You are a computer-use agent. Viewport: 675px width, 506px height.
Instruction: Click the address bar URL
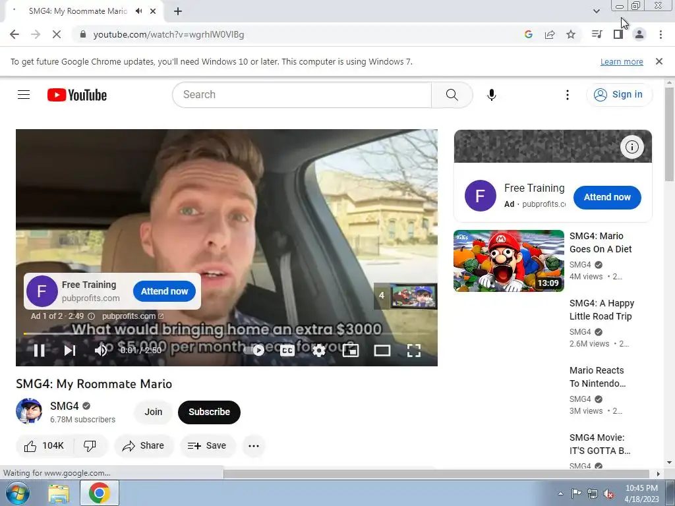pyautogui.click(x=169, y=34)
